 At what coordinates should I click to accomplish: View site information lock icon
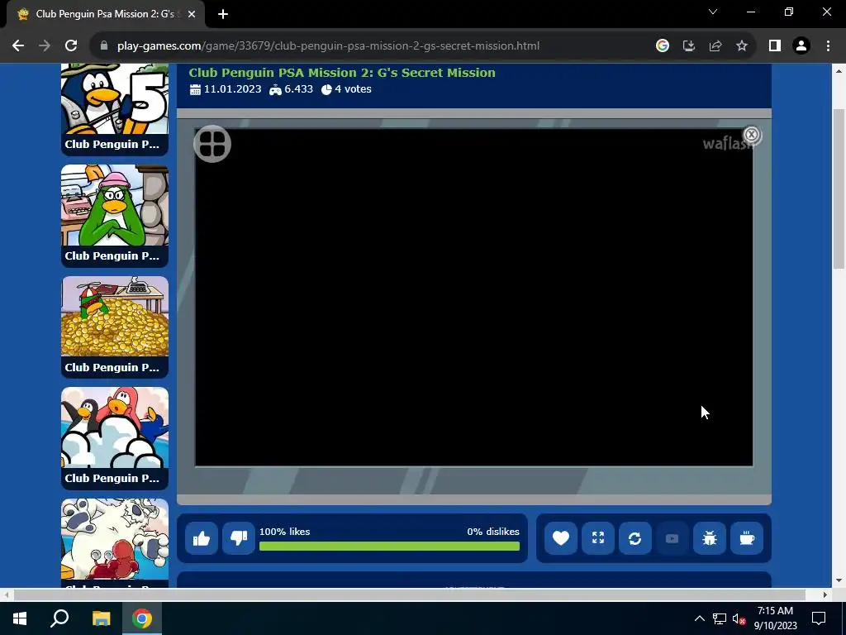pyautogui.click(x=104, y=46)
